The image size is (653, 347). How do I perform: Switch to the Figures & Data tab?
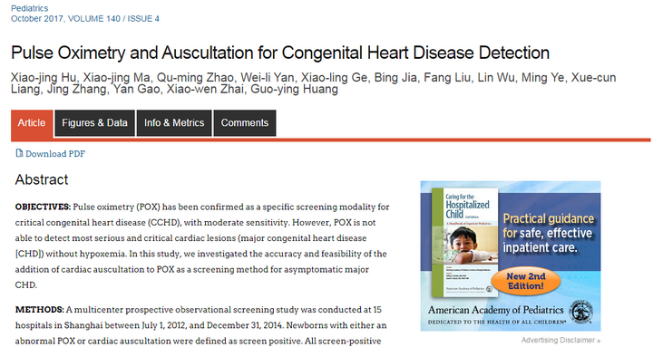(94, 123)
